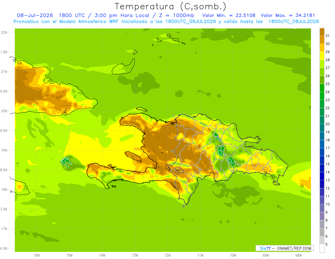Click the '75W' longitude axis label
Screen dimensions: 335x259
tap(70, 255)
